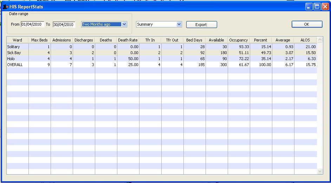This screenshot has height=183, width=331.
Task: Click Sick Bay average value 3.07
Action: coord(289,53)
